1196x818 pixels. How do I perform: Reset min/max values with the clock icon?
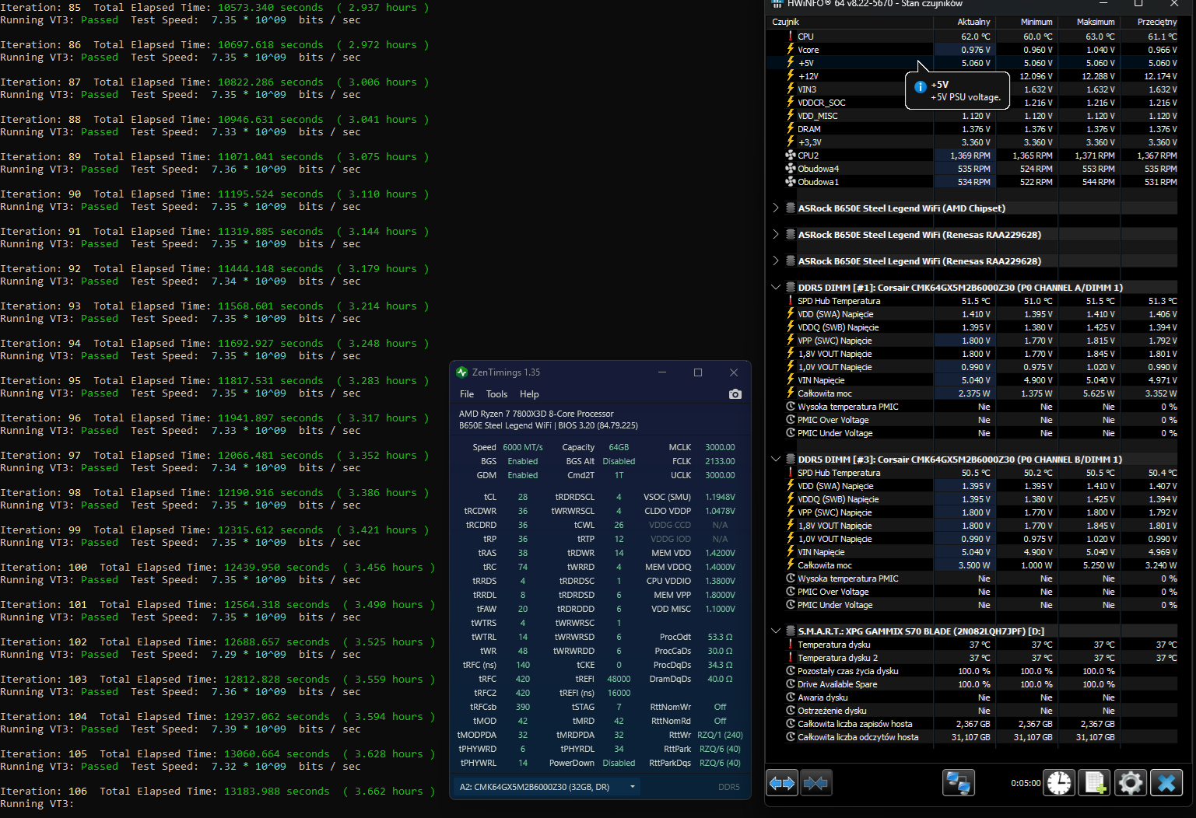[x=1059, y=783]
